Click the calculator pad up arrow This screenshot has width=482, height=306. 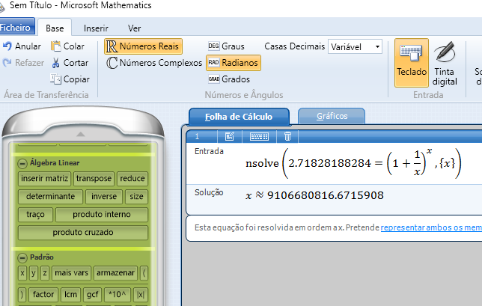pos(81,134)
